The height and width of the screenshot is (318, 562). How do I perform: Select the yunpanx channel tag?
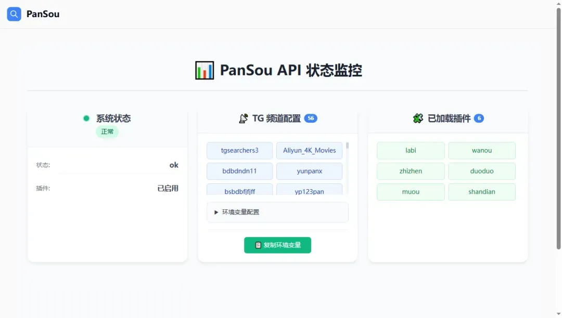coord(309,171)
